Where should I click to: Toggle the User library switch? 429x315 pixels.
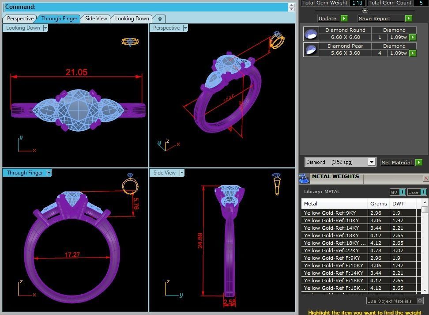(x=423, y=192)
